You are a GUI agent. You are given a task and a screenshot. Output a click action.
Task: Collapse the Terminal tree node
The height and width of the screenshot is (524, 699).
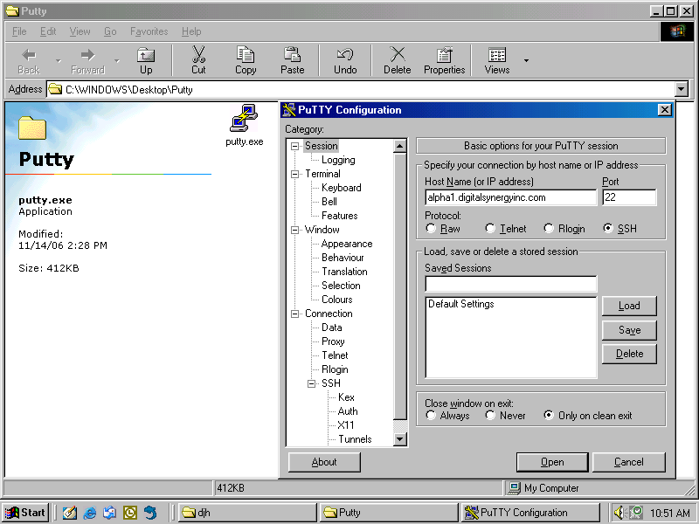click(294, 174)
